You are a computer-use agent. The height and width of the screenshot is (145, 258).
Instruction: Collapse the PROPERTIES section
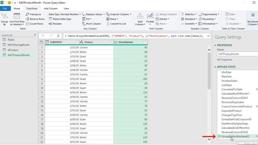215,45
